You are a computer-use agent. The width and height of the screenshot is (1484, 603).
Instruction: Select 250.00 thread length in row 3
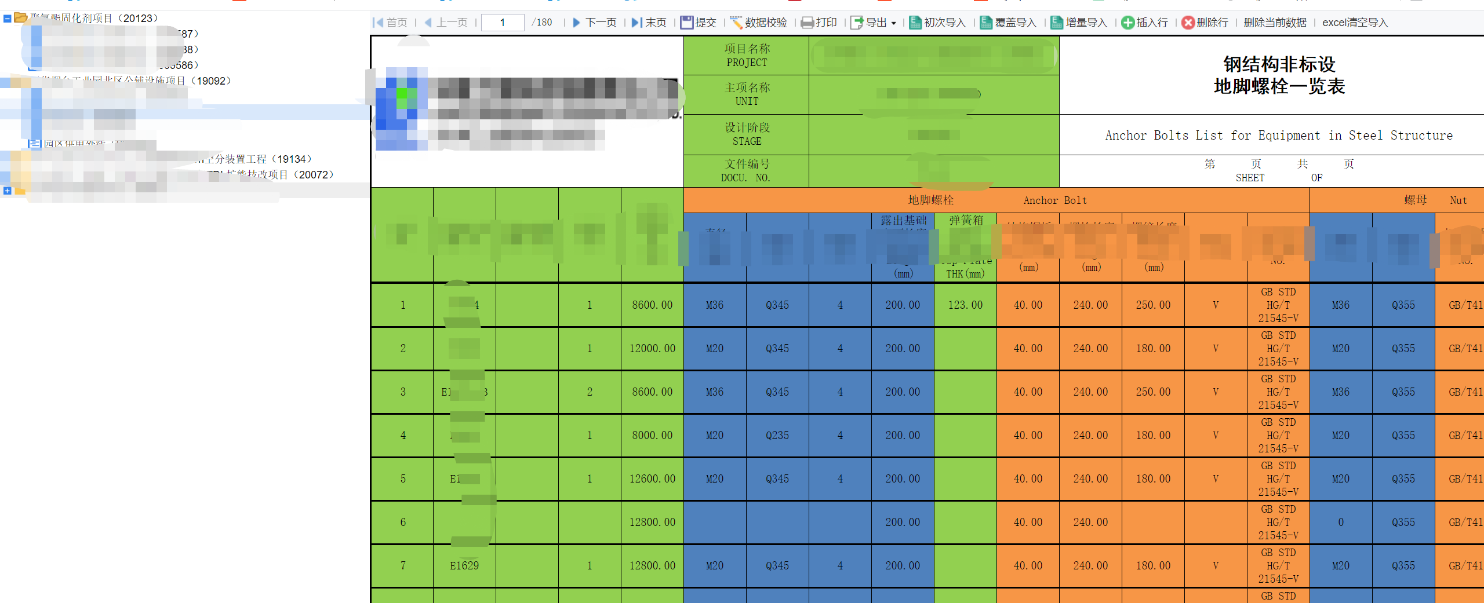1153,392
